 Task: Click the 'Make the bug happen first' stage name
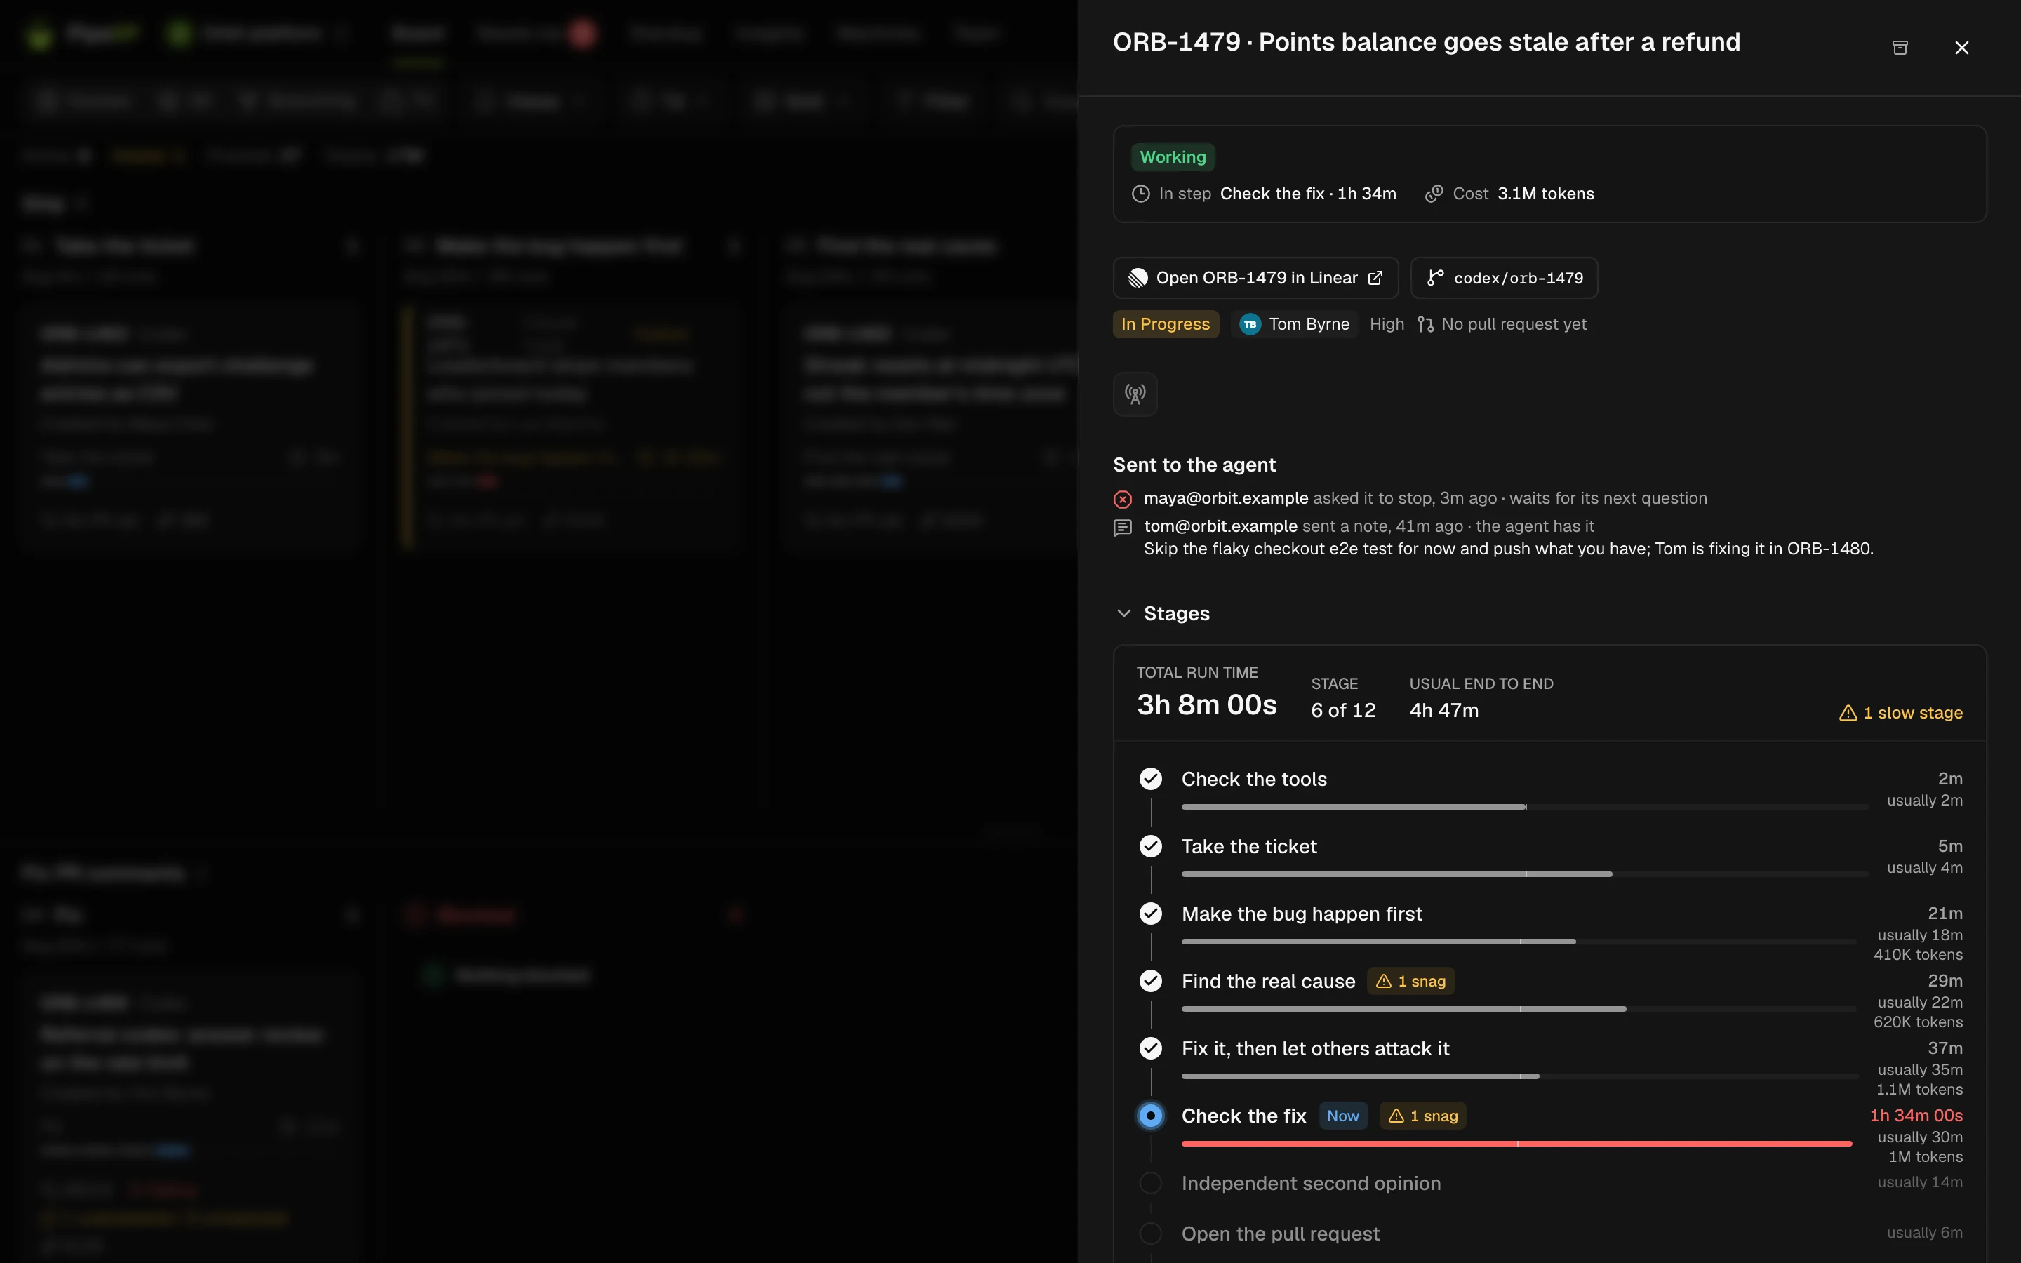click(x=1301, y=914)
